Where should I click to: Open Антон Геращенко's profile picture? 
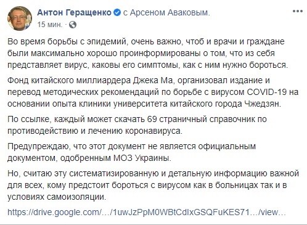point(20,18)
